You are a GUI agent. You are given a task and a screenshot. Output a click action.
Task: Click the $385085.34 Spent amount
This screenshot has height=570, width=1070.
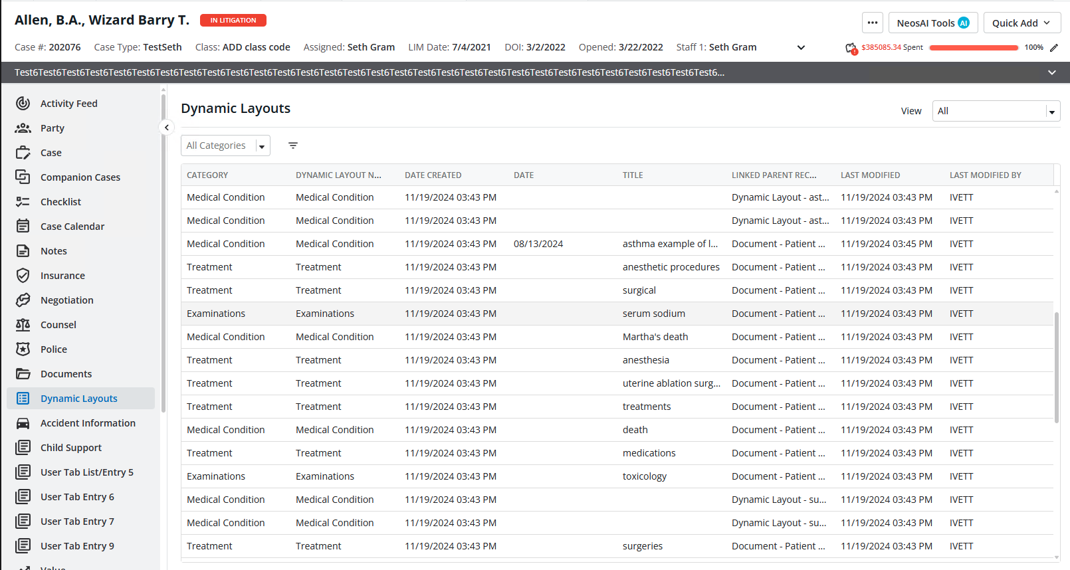(892, 47)
